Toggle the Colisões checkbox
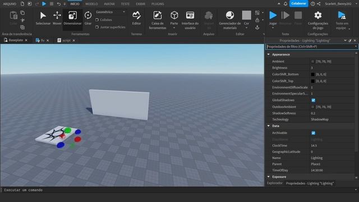Screen dimensions: 359x202 click(x=97, y=20)
